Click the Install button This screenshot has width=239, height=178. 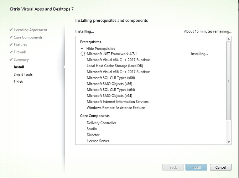click(x=196, y=167)
